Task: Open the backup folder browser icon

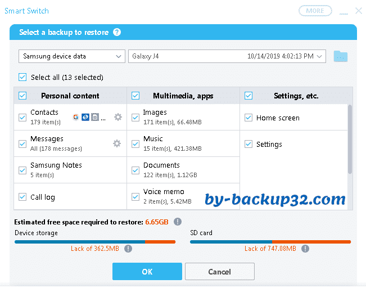Action: [x=340, y=56]
